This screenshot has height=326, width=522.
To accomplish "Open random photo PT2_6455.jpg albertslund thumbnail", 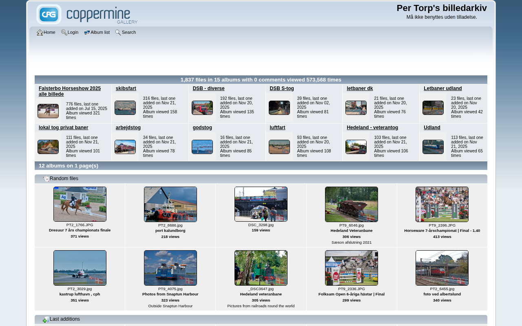I will [x=442, y=268].
